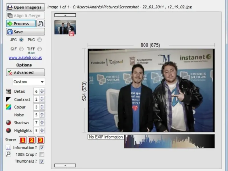Screen dimensions: 228x171
Task: Click the thumbnail list scroll-up arrow
Action: point(65,15)
